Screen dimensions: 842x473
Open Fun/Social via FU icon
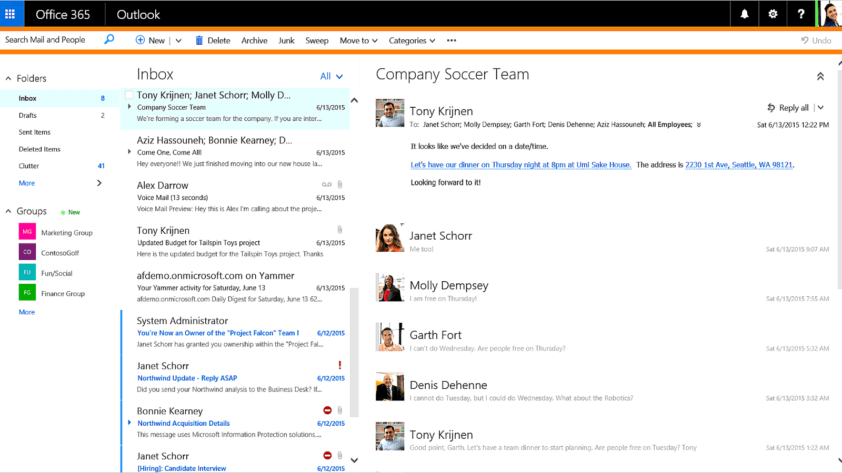click(x=27, y=272)
